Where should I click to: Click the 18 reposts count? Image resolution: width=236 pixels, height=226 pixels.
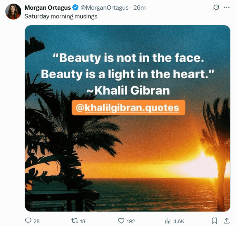coord(82,221)
